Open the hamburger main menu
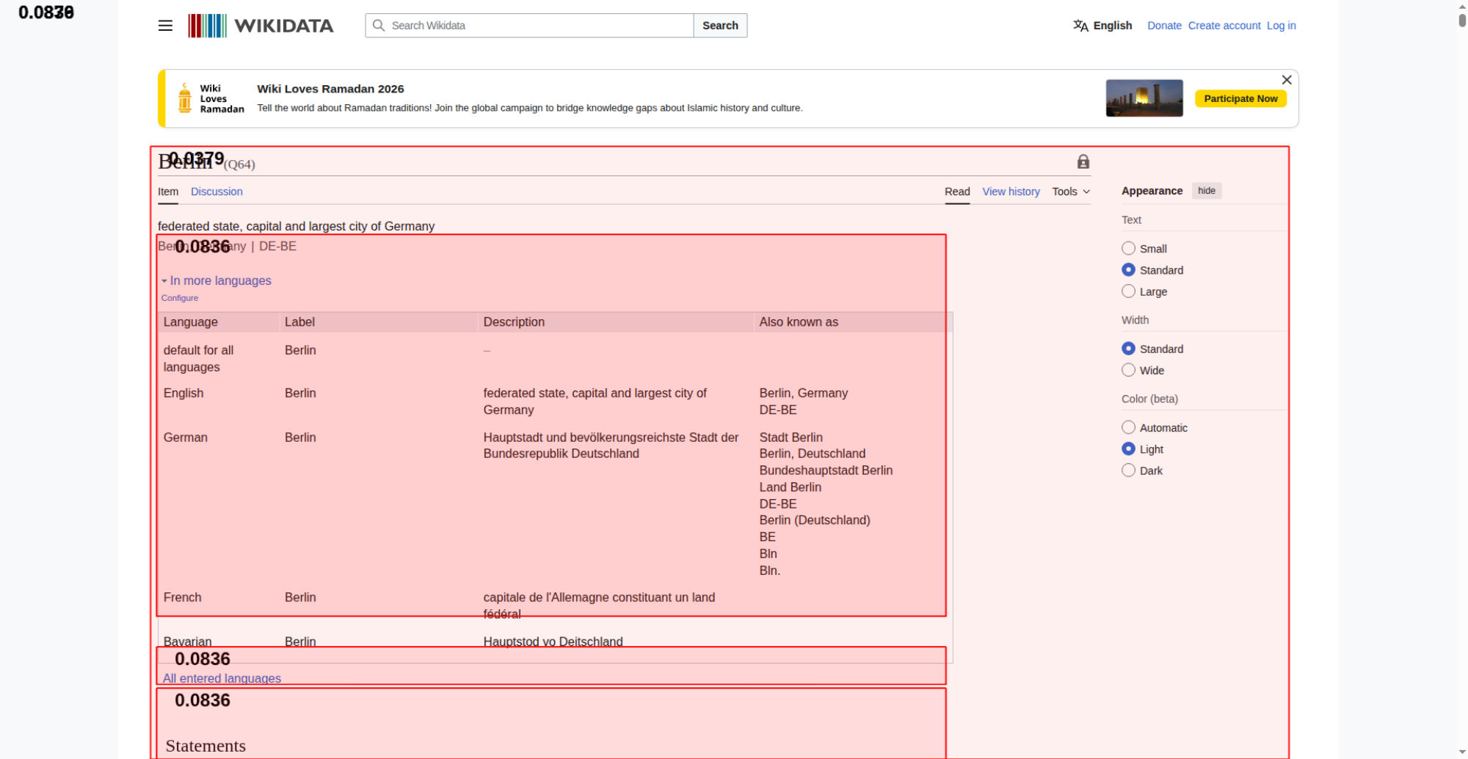Image resolution: width=1468 pixels, height=759 pixels. pos(165,26)
